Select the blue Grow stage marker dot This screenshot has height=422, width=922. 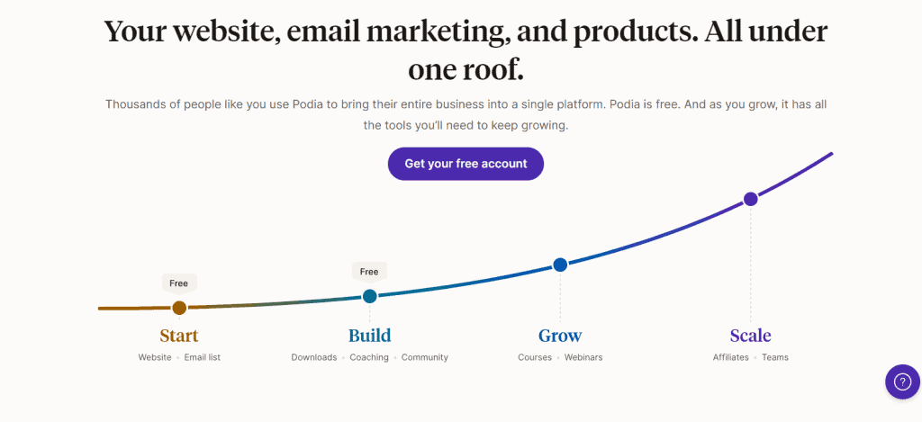(x=560, y=265)
